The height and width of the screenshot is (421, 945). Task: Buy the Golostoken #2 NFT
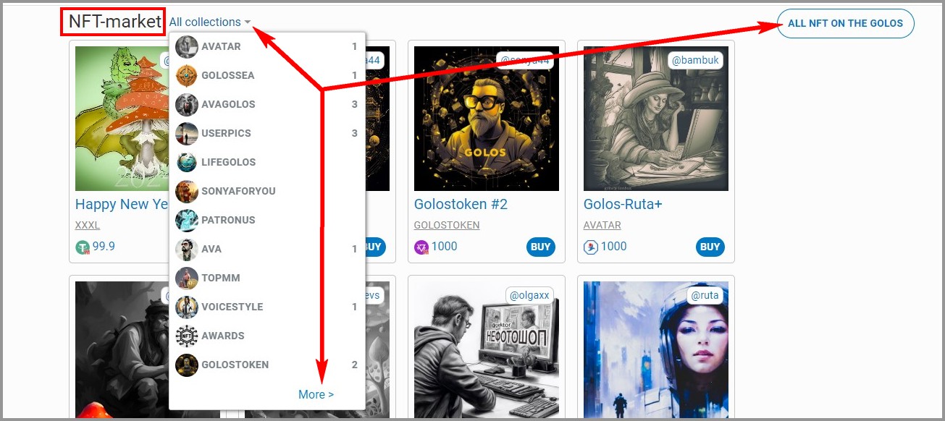tap(541, 247)
